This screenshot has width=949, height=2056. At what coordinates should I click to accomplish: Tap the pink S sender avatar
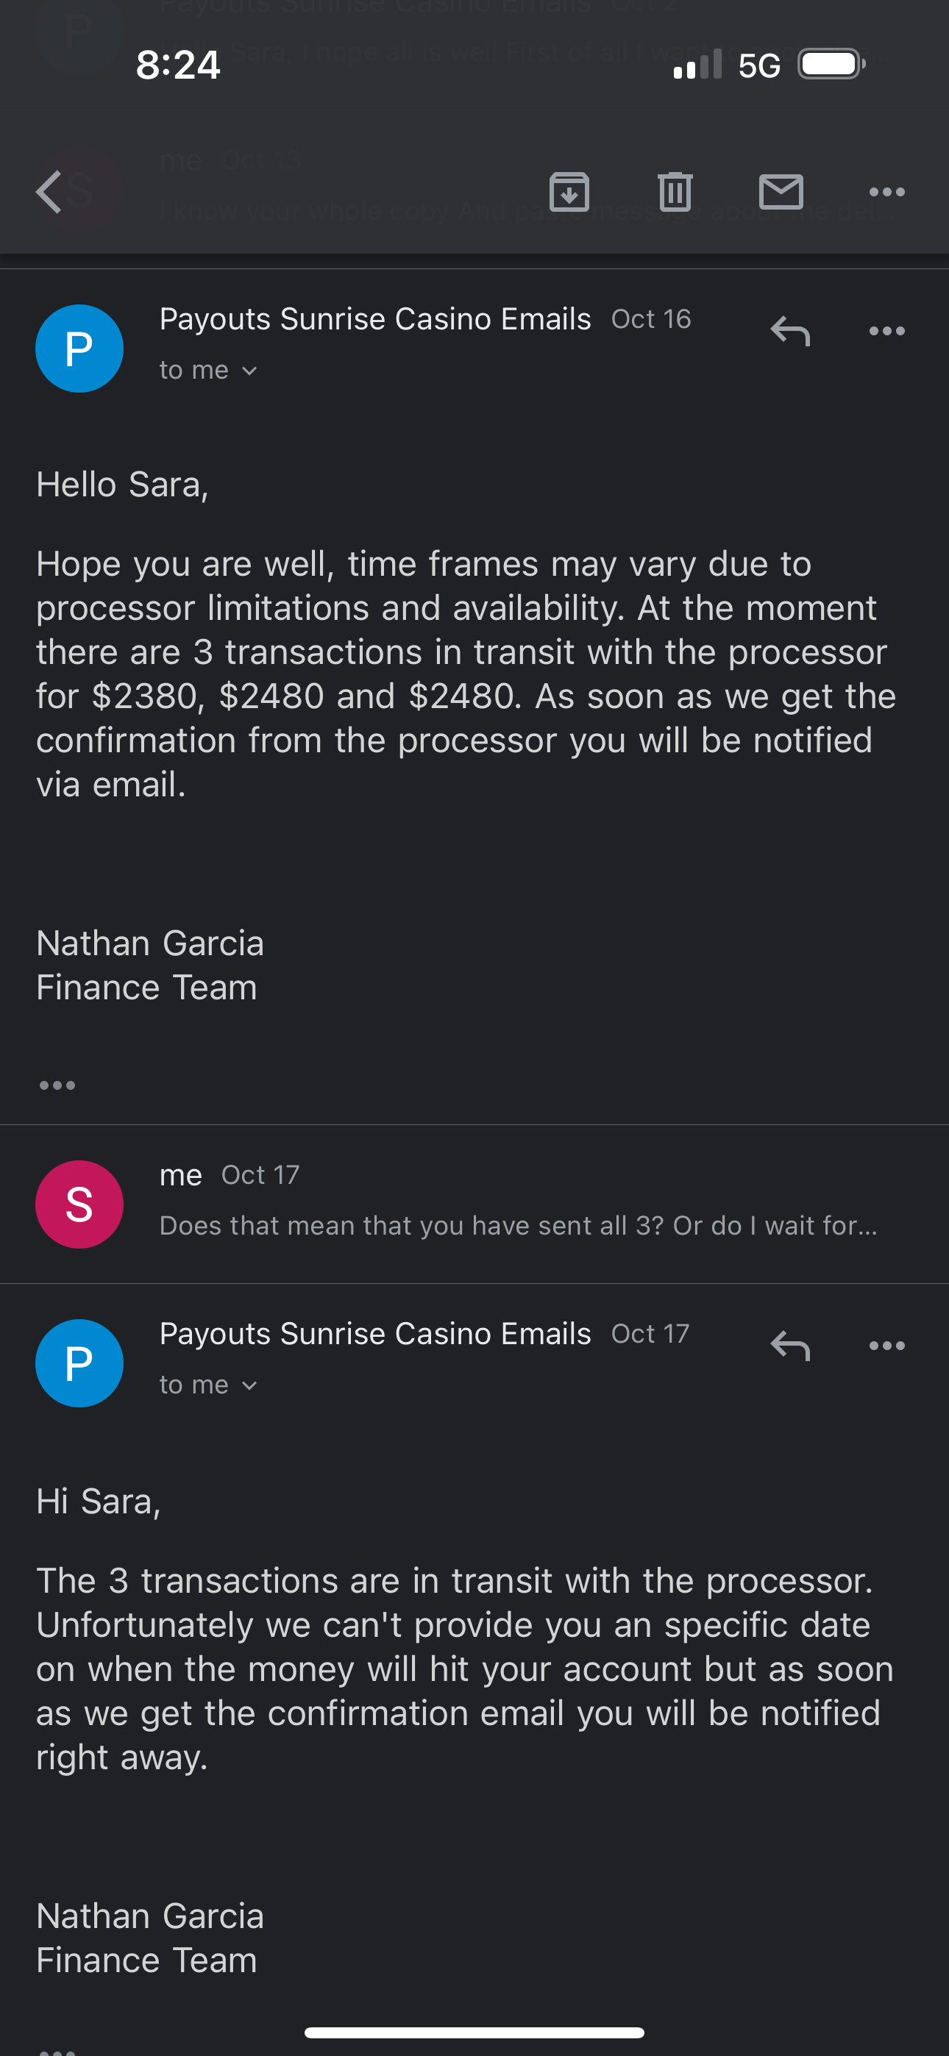[79, 1204]
